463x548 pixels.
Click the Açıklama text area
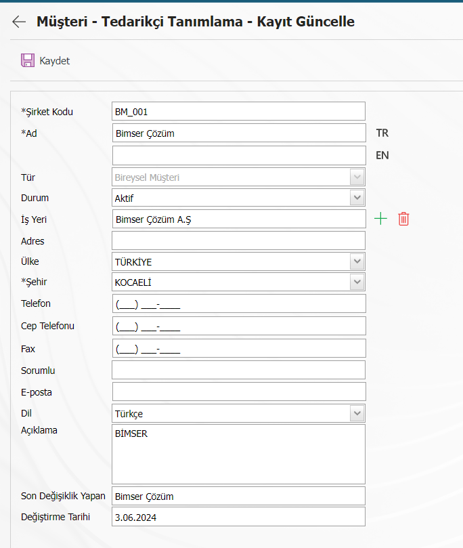[238, 455]
